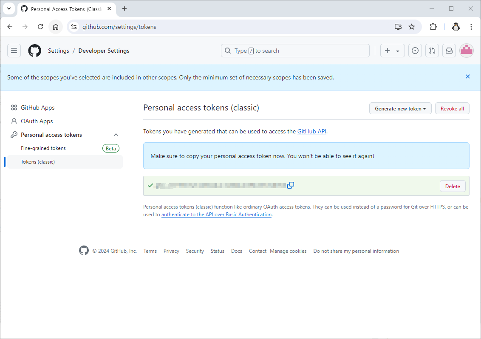Open the Privacy footer link

click(171, 251)
